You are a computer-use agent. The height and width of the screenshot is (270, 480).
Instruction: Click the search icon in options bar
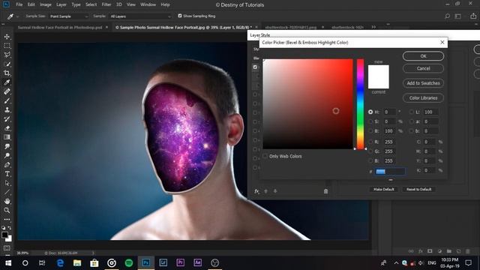tap(447, 16)
